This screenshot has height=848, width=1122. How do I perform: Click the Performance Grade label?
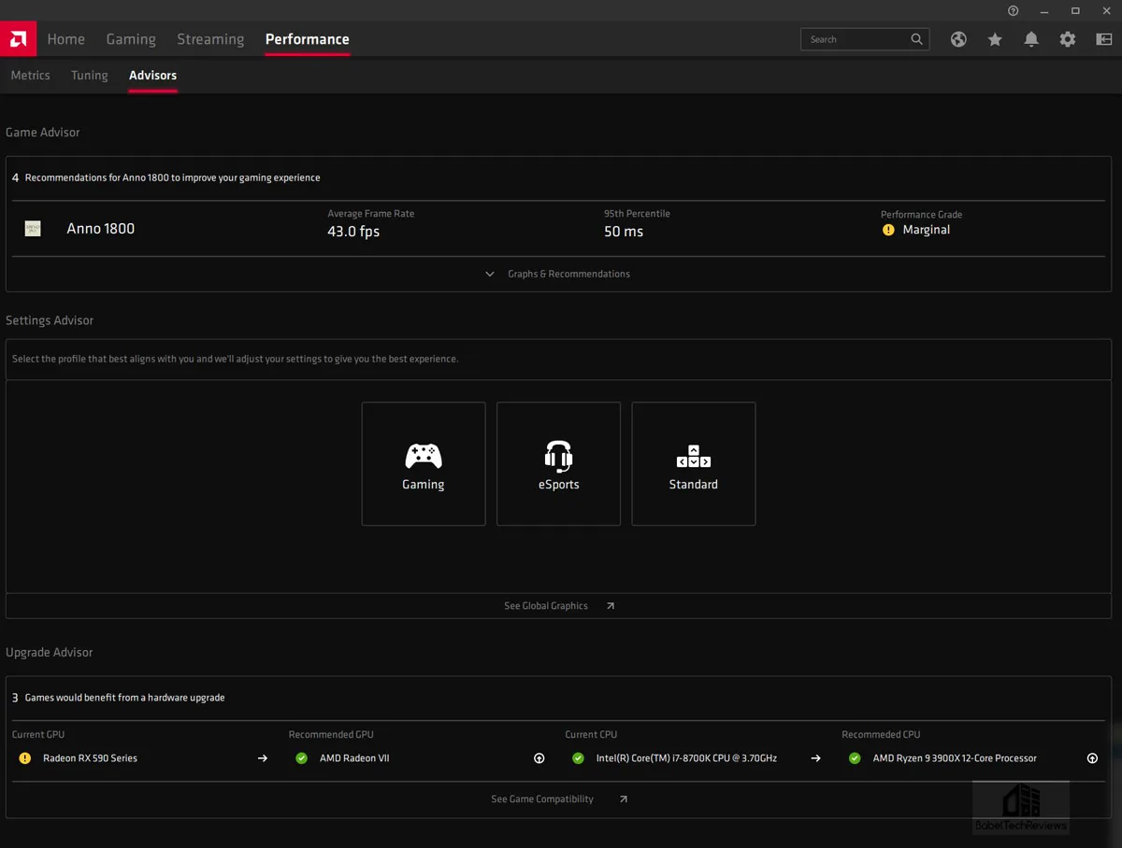point(922,215)
